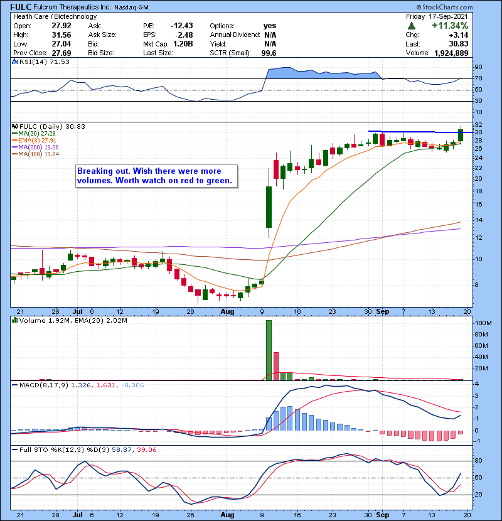Screen dimensions: 502x521
Task: Select the MA(200) 13.08 legend entry
Action: click(35, 147)
